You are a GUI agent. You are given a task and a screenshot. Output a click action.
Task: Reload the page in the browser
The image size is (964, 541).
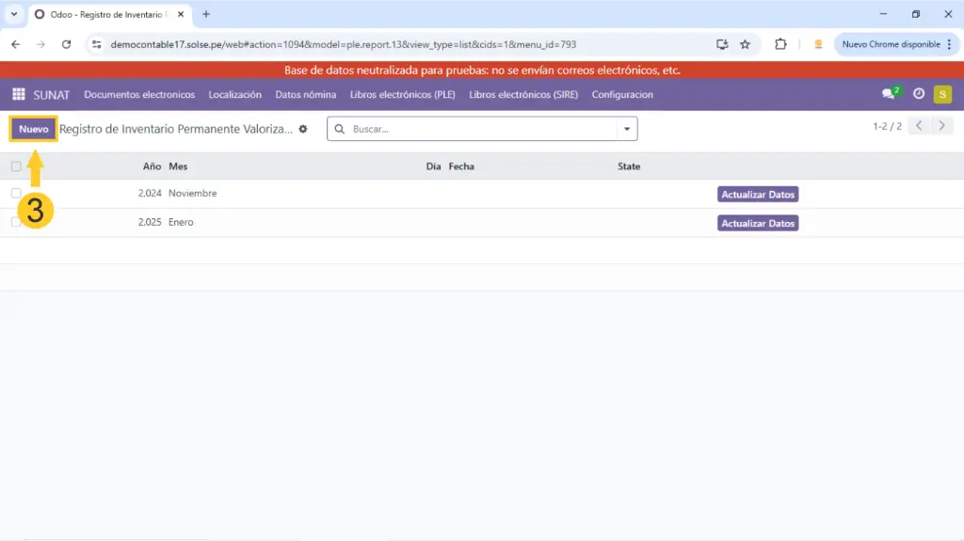66,44
